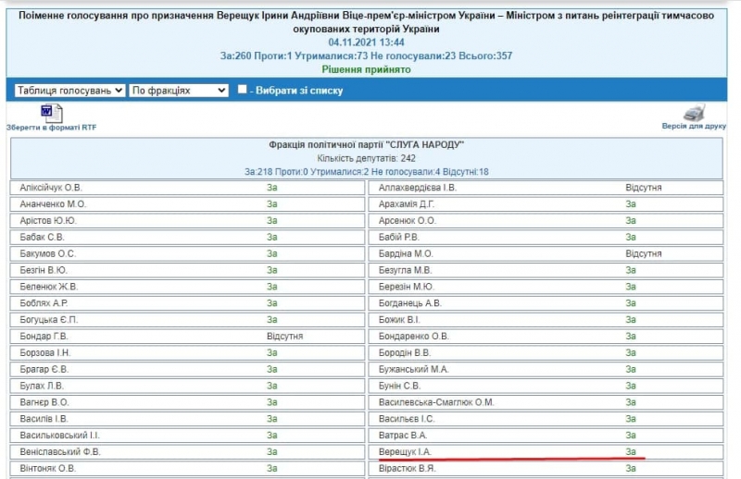Click the vote date 04.11.2021 13:44
The height and width of the screenshot is (479, 741).
pos(366,43)
